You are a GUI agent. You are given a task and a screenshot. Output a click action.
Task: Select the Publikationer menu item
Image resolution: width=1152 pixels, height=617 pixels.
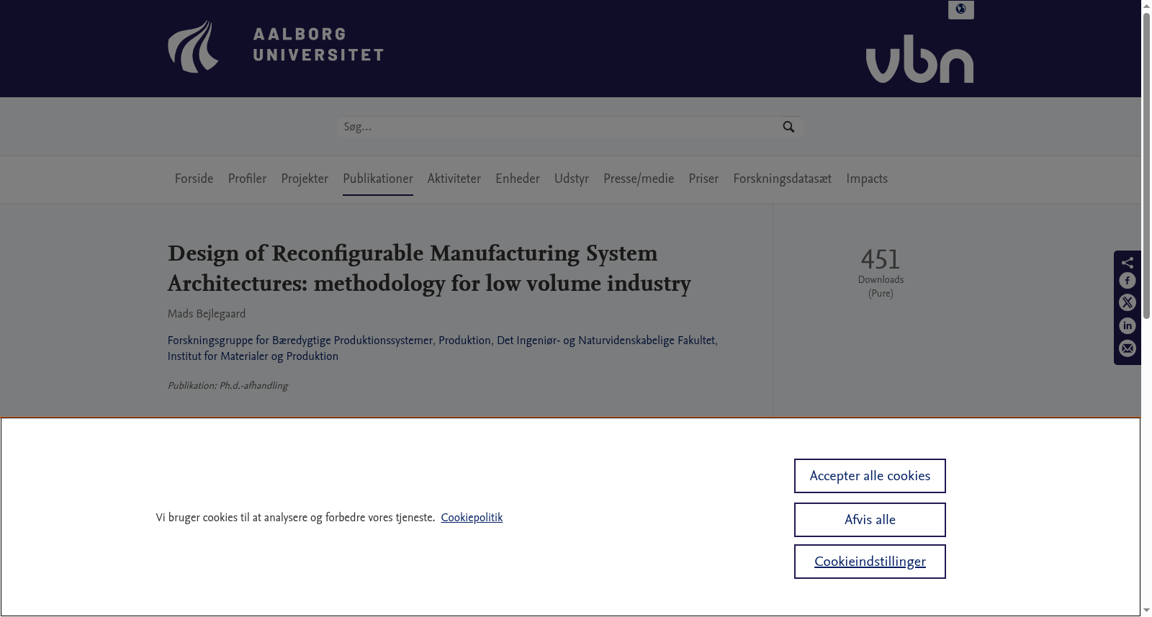pos(378,179)
